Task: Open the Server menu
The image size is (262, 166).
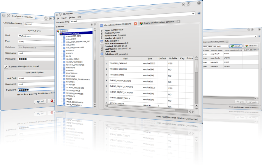Action: pyautogui.click(x=64, y=18)
